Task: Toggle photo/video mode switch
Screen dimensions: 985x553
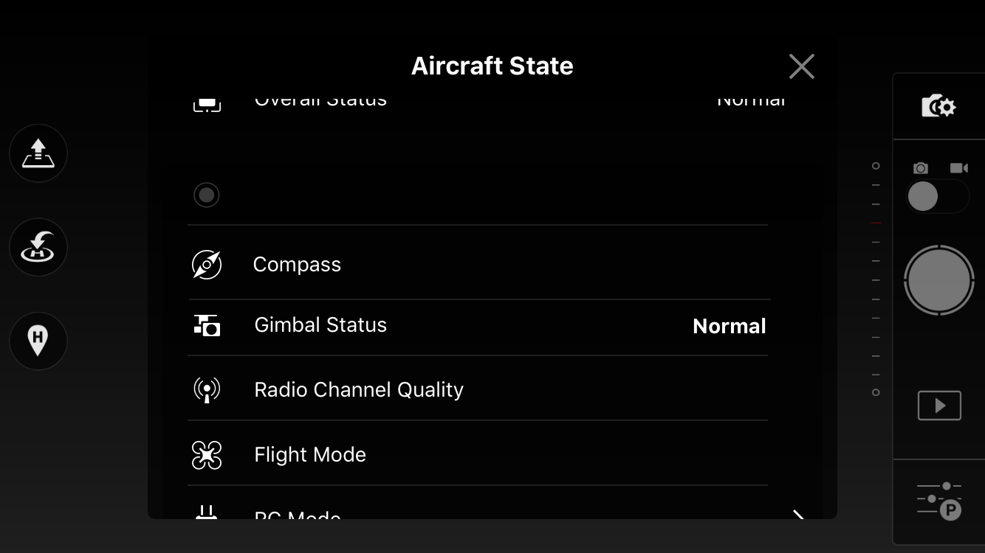Action: [x=938, y=197]
